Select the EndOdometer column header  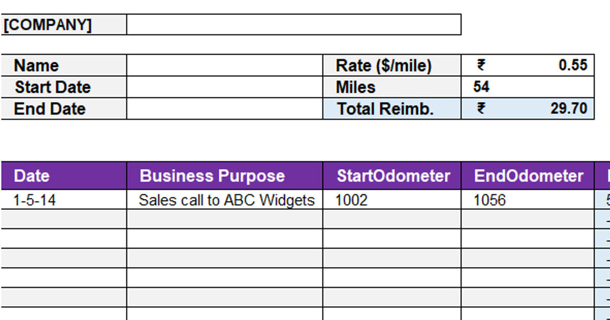click(527, 176)
